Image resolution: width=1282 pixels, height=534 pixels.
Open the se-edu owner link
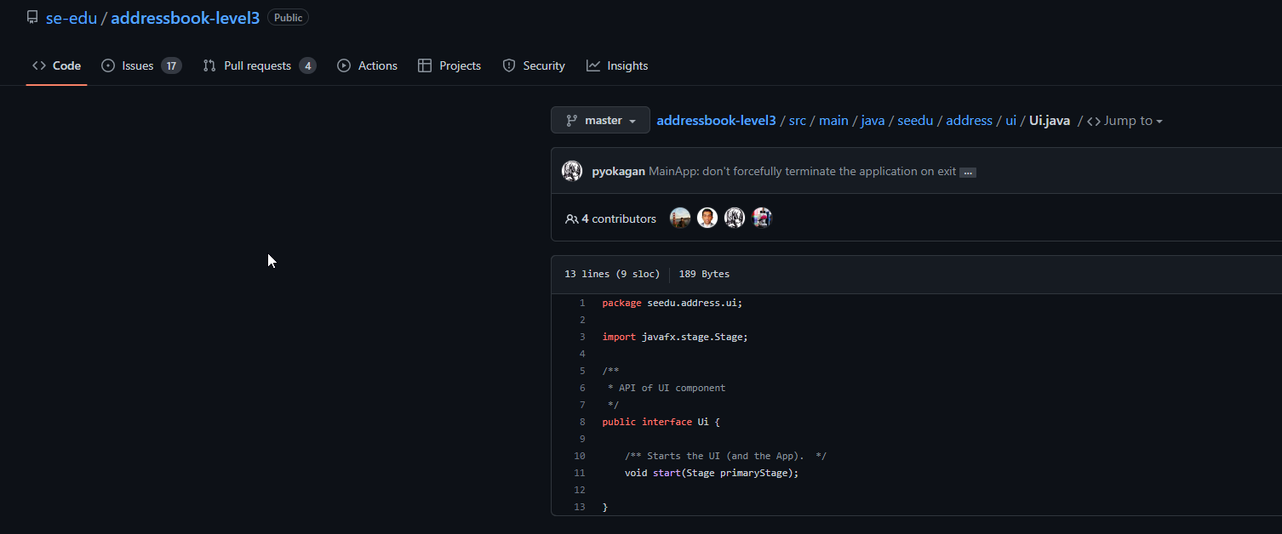tap(72, 18)
